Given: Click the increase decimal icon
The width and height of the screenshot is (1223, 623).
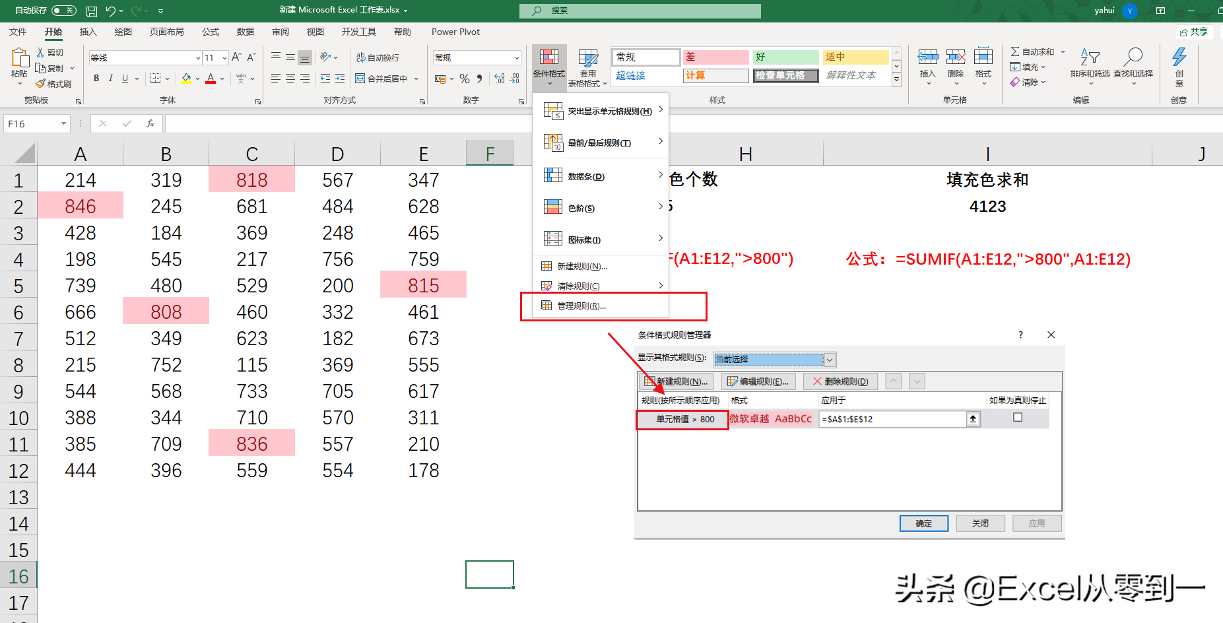Looking at the screenshot, I should point(500,79).
